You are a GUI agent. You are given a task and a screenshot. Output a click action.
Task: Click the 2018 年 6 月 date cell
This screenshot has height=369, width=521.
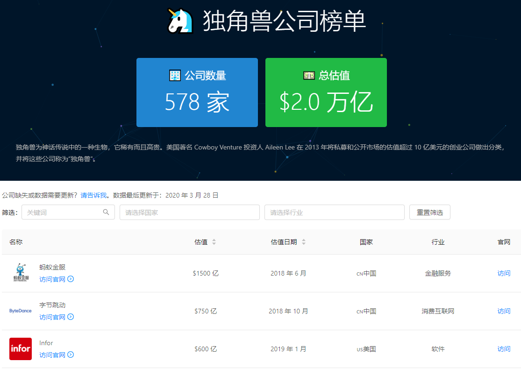(288, 273)
